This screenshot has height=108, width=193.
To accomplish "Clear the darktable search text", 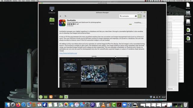I will pyautogui.click(x=136, y=16).
